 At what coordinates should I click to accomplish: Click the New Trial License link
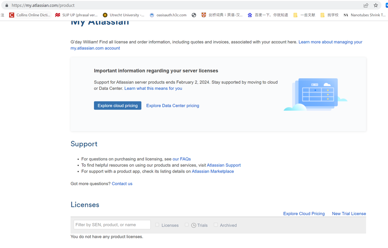tap(349, 213)
